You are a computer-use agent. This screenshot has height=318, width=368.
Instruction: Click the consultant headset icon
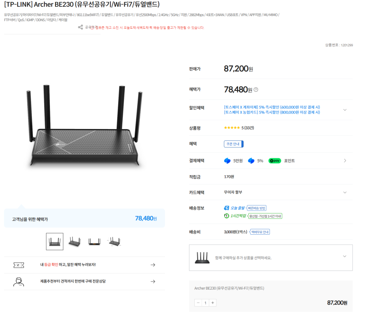[x=19, y=281]
